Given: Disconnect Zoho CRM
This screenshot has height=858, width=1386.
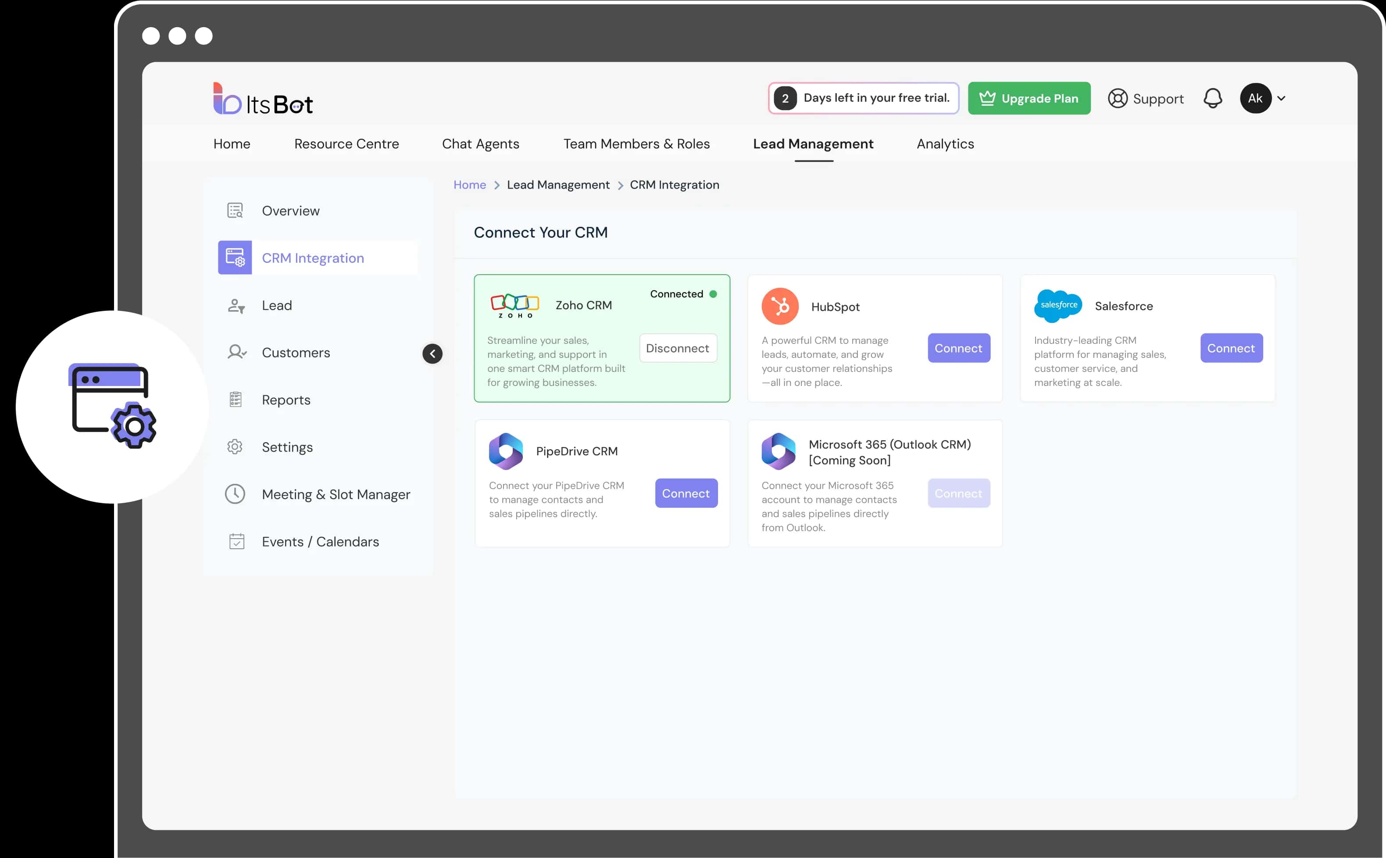Looking at the screenshot, I should pos(677,348).
